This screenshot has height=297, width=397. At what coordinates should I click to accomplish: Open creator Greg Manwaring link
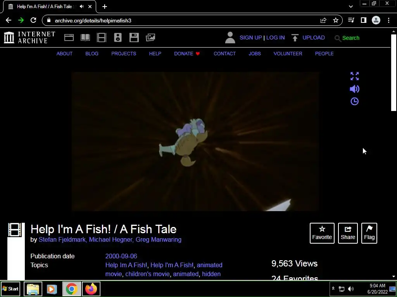point(159,239)
